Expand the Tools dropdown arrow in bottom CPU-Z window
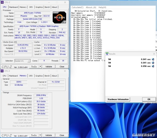This screenshot has height=138, width=157. point(40,135)
